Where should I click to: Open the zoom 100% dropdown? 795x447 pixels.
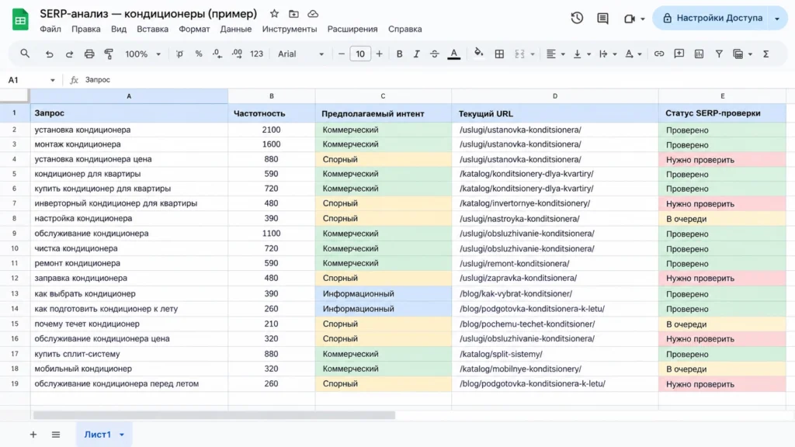[143, 54]
